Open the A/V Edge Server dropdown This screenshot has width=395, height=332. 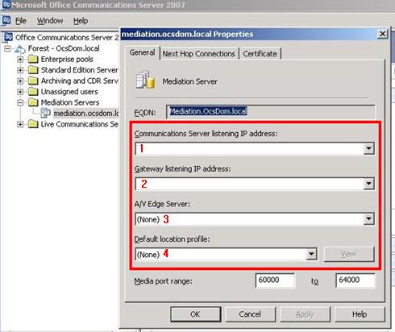click(x=368, y=219)
